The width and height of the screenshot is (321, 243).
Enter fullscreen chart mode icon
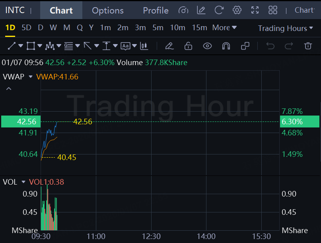click(255, 10)
